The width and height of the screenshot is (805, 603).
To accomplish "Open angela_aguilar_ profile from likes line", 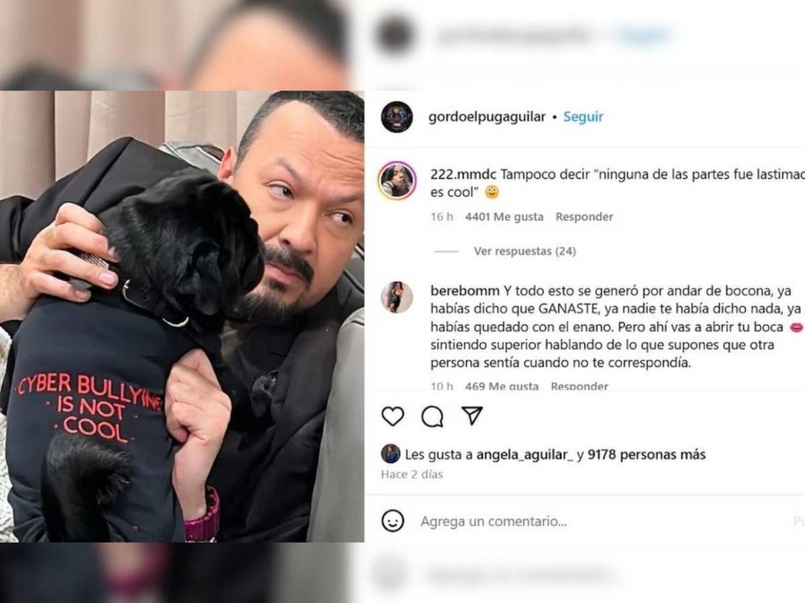I will click(x=525, y=455).
